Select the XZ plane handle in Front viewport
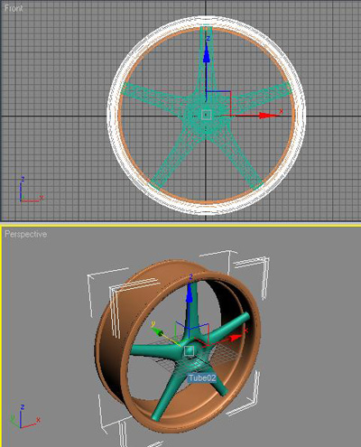 pos(218,103)
